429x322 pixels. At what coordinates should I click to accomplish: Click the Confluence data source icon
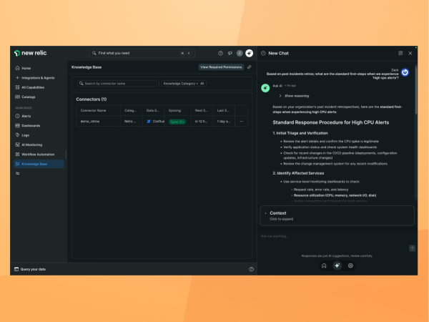tap(149, 122)
